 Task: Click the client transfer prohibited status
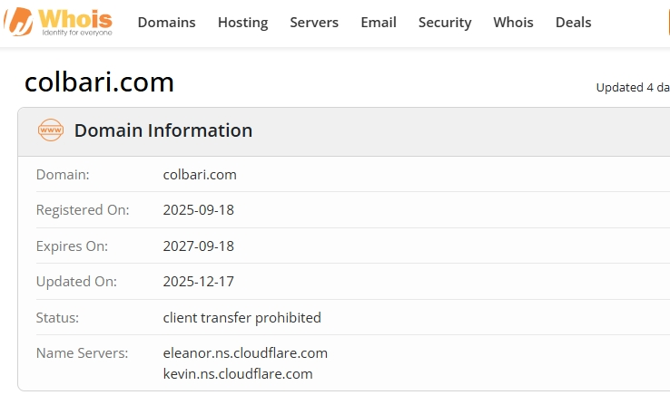[x=241, y=318]
